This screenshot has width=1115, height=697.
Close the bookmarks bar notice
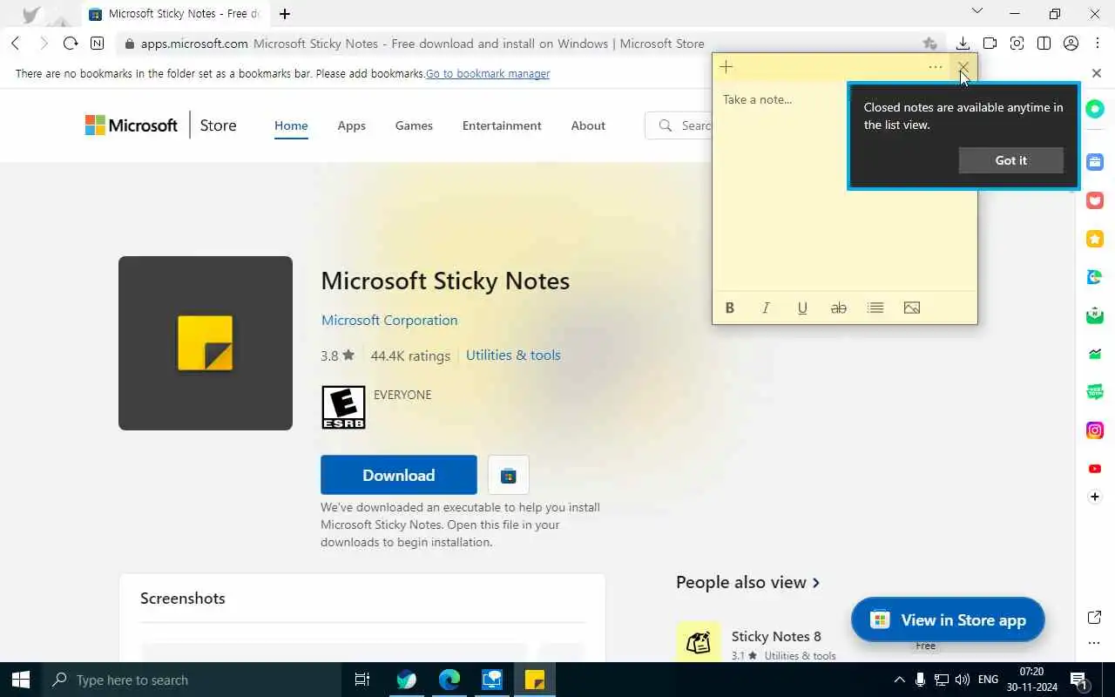click(1097, 74)
